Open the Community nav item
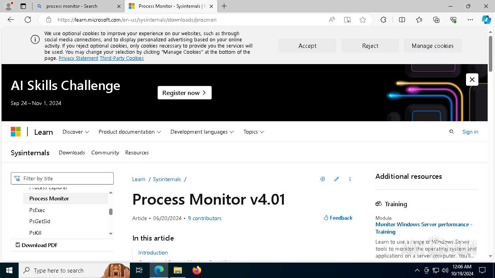 (105, 153)
